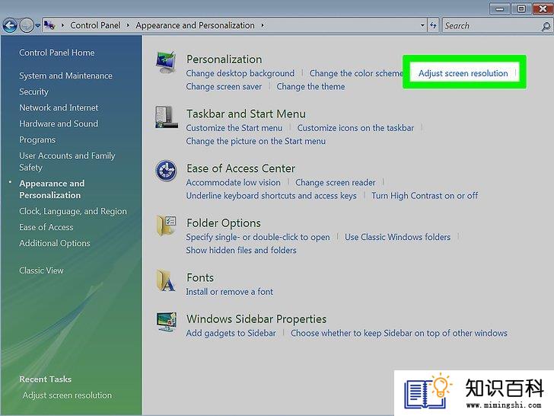
Task: Open Additional Options in sidebar
Action: tap(55, 243)
